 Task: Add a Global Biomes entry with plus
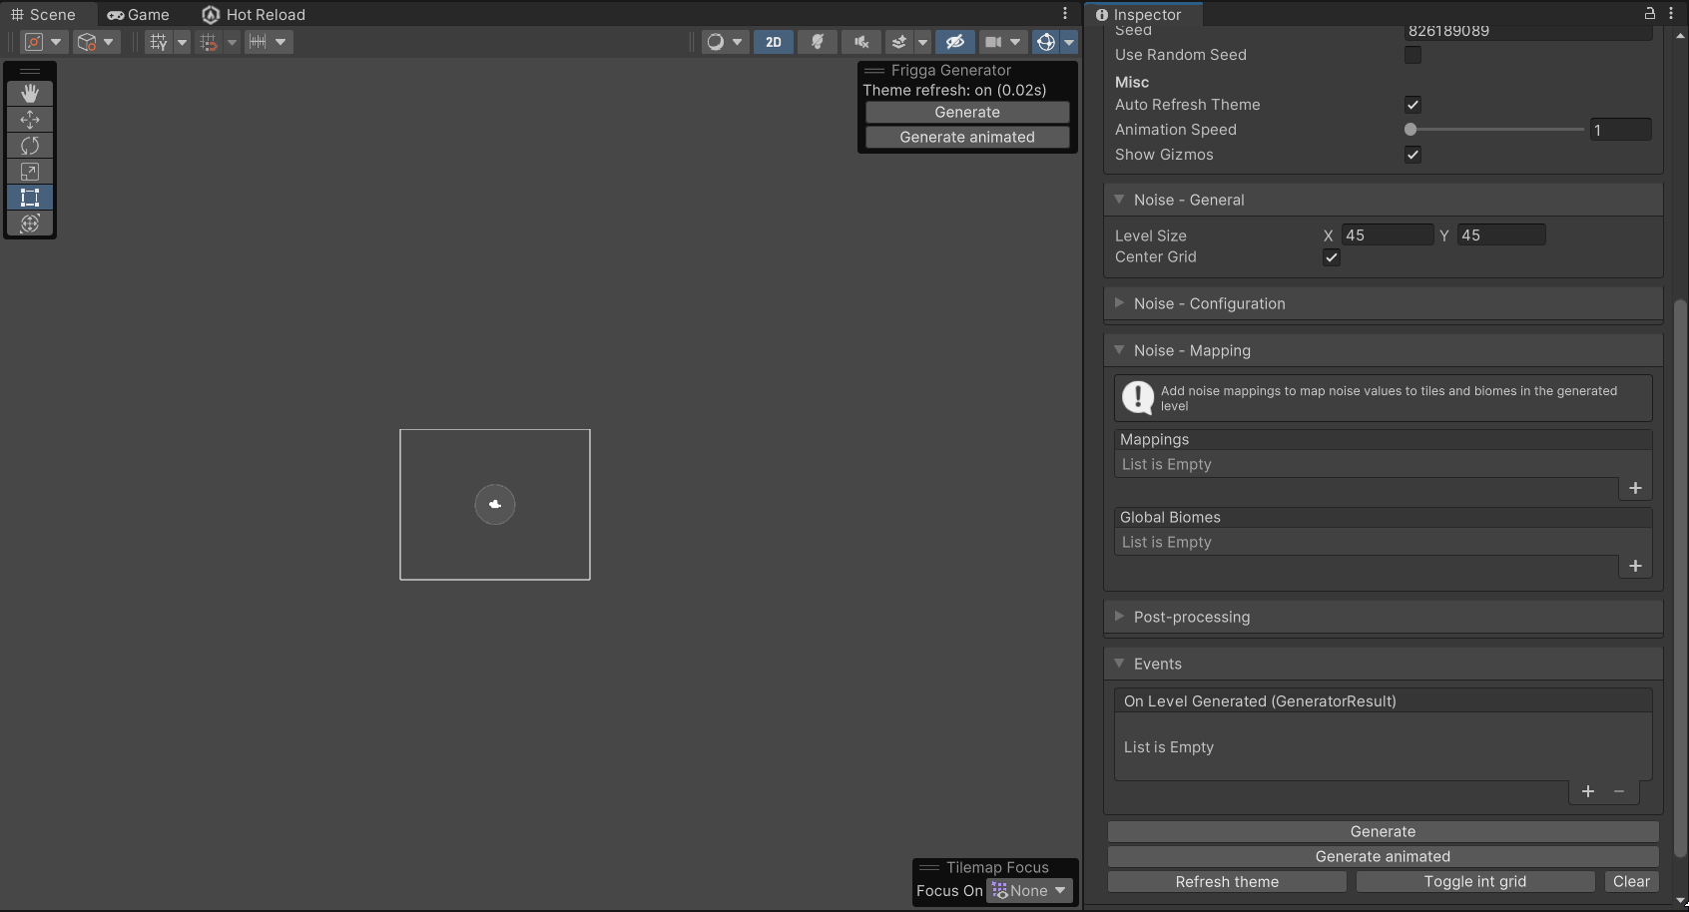coord(1635,566)
